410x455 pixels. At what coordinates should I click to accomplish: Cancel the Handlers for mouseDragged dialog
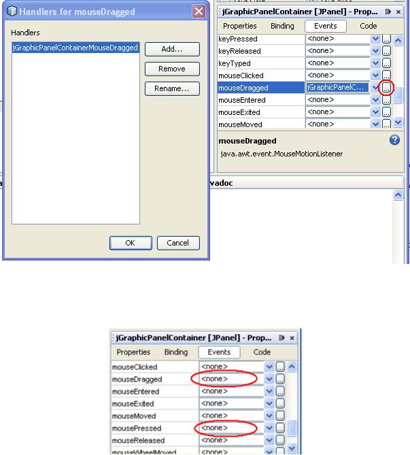coord(178,243)
